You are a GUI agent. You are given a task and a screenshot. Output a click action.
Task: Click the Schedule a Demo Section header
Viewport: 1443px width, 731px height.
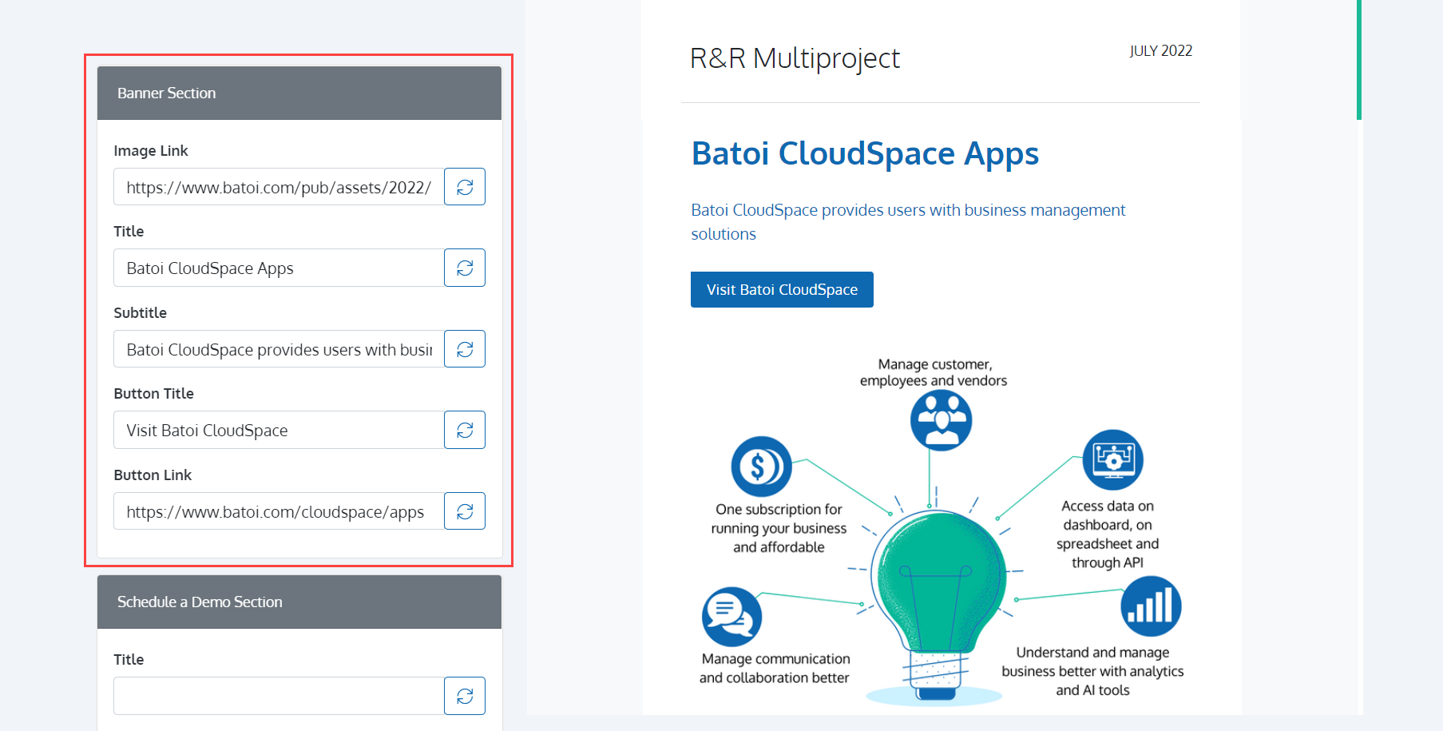[299, 602]
